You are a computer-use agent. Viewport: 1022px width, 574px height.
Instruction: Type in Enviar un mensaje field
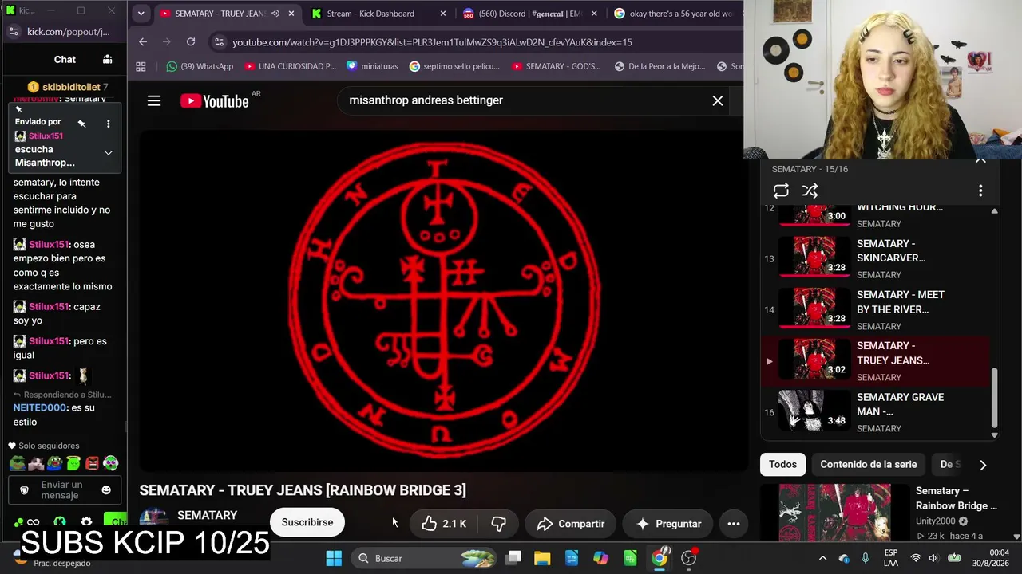click(x=61, y=489)
